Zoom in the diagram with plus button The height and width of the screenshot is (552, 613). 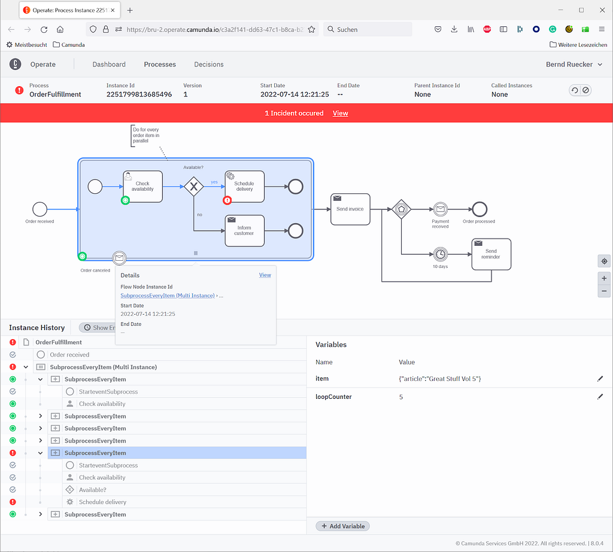click(x=604, y=278)
